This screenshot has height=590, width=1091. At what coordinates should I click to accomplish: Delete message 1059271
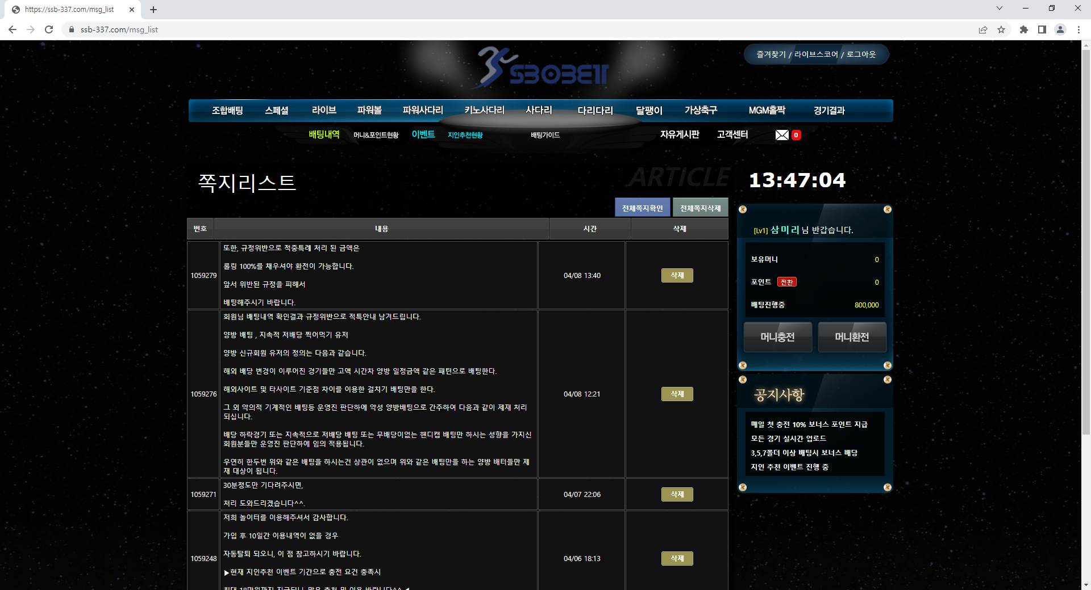pos(677,494)
